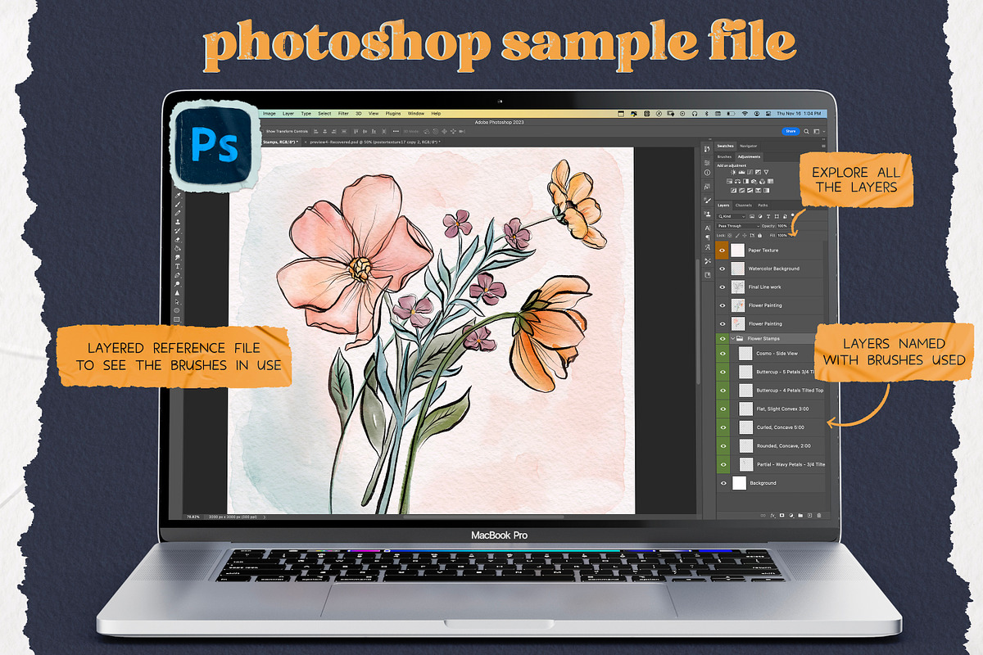Click the Photo Filter adjustment icon
The height and width of the screenshot is (655, 983).
pyautogui.click(x=754, y=181)
